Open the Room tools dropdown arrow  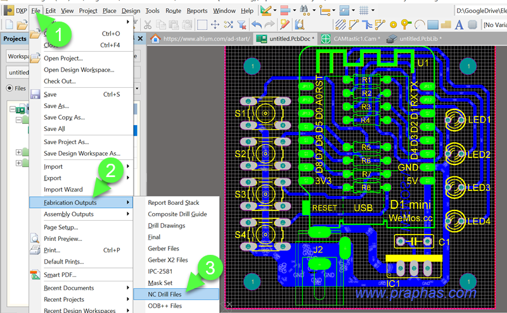point(353,10)
